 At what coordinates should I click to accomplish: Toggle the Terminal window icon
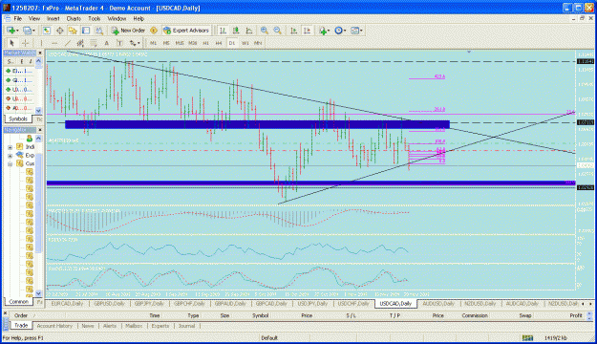pos(86,31)
